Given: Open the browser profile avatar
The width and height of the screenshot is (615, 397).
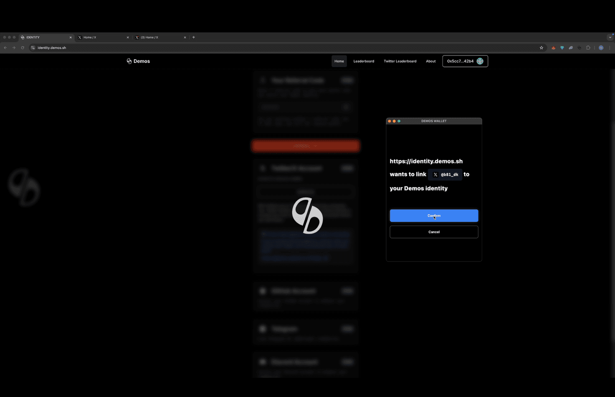Looking at the screenshot, I should (601, 48).
